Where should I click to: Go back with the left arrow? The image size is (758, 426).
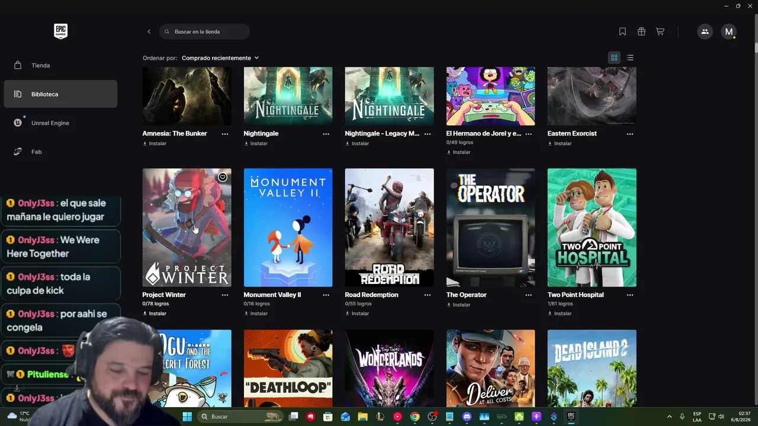[149, 31]
